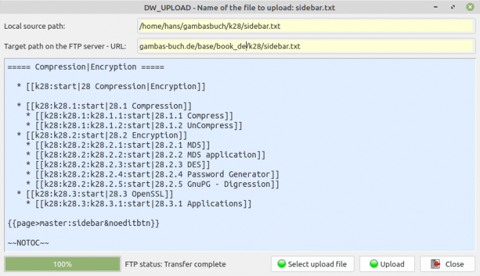Image resolution: width=480 pixels, height=276 pixels.
Task: Click the ~~NOTOC~~ line in text area
Action: 28,243
